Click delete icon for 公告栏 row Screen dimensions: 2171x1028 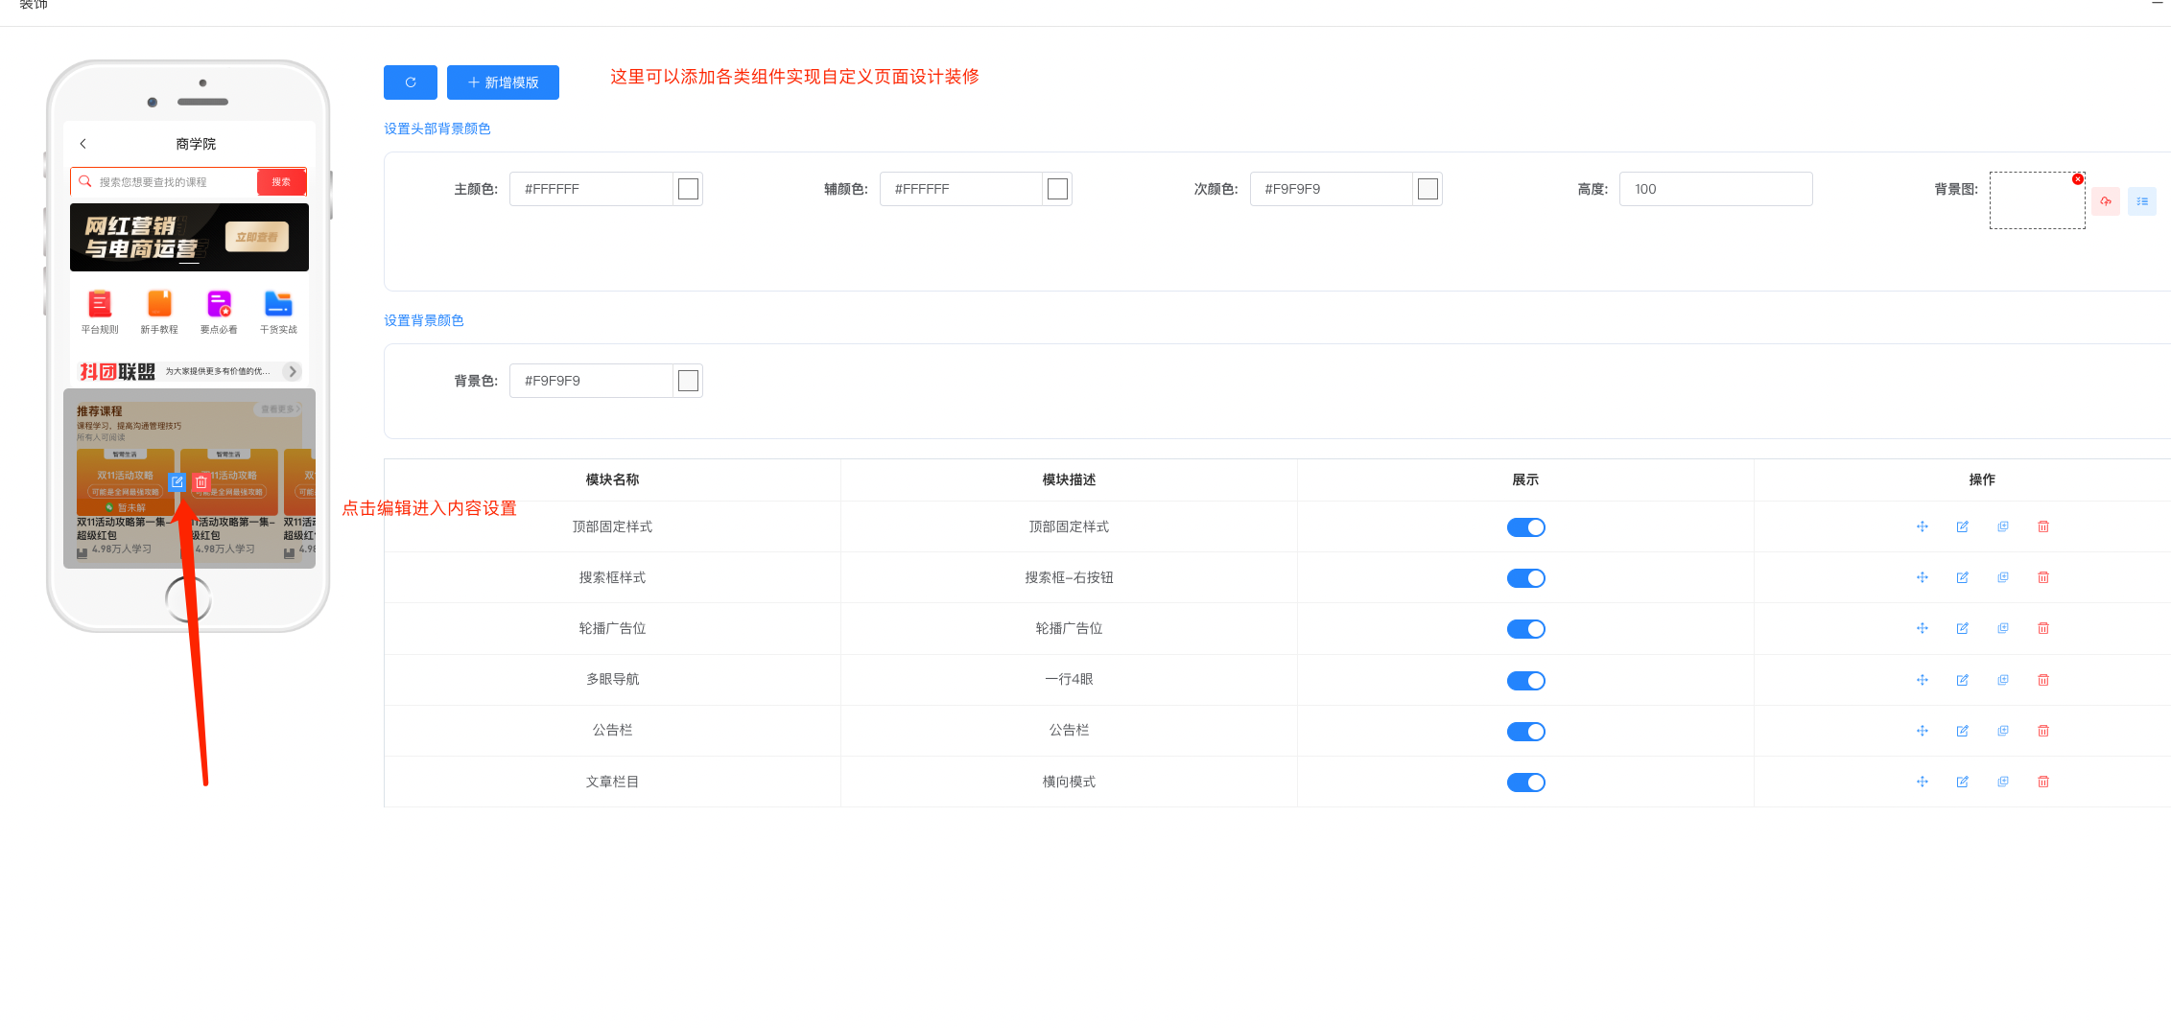coord(2043,731)
